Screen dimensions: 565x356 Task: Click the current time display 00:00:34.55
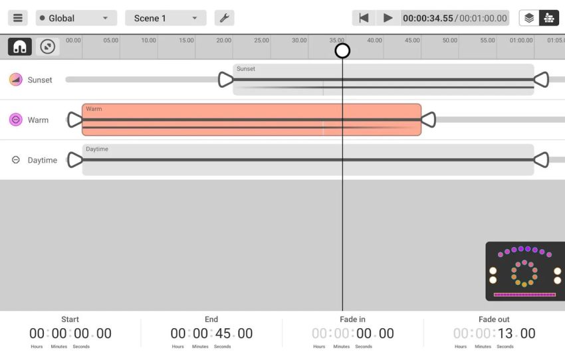coord(427,19)
